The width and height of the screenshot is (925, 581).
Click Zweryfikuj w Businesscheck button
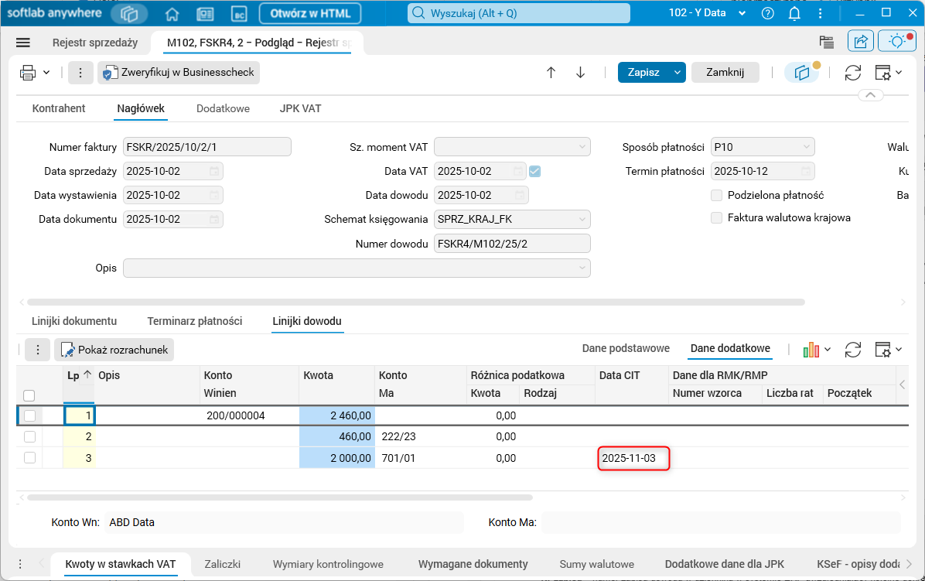(178, 73)
